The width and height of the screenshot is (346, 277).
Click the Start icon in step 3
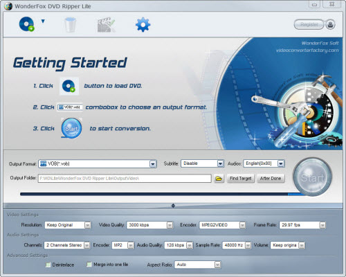pos(71,128)
